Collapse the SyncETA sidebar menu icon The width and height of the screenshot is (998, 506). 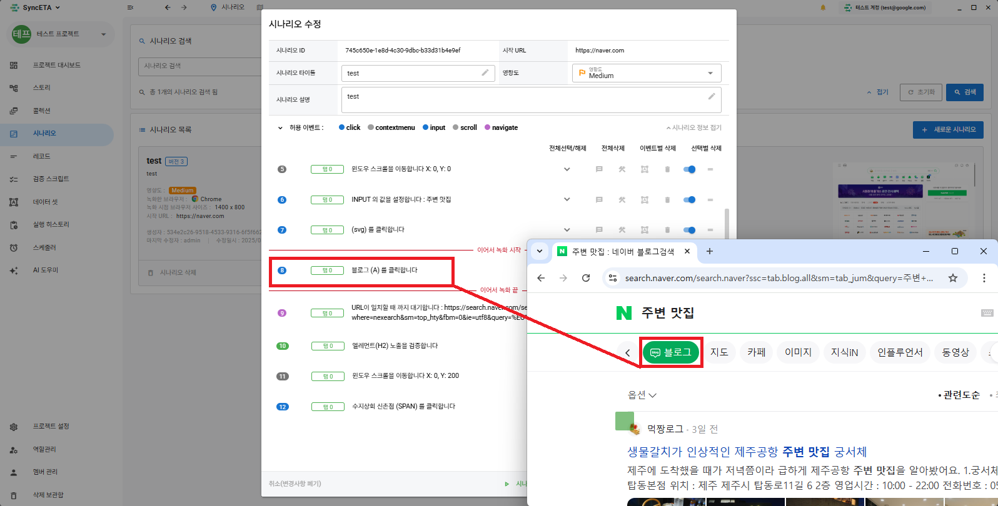tap(130, 7)
